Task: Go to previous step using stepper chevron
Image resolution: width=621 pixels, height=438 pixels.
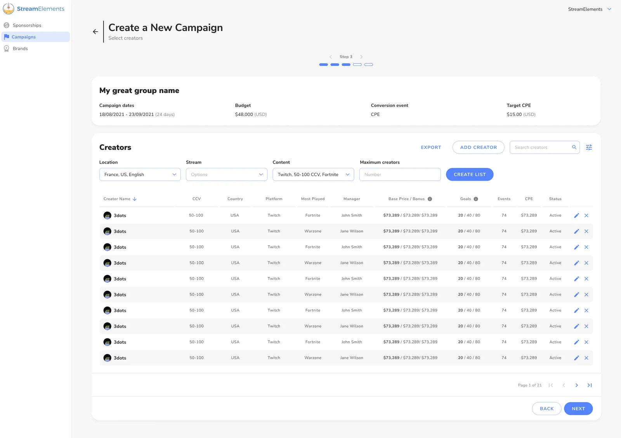Action: [x=331, y=57]
